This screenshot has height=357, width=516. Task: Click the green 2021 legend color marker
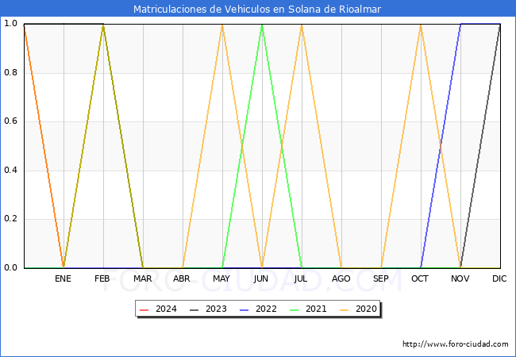click(x=295, y=310)
